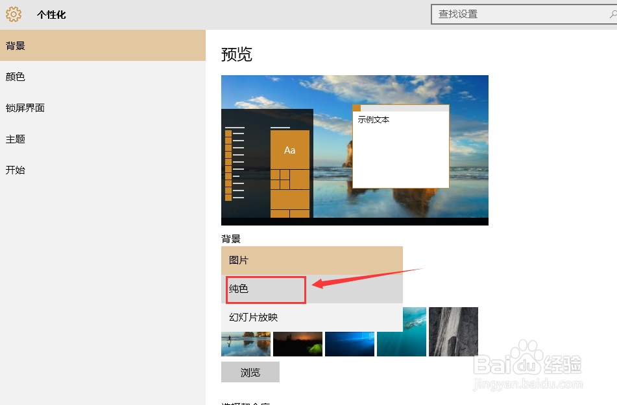Click the 浏览 button
617x405 pixels.
[250, 372]
